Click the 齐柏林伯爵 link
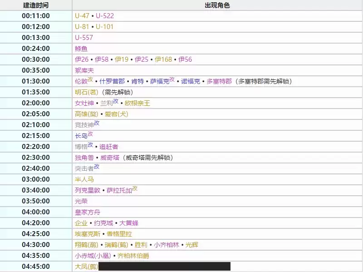Image resolution: width=363 pixels, height=272 pixels. coord(133,256)
